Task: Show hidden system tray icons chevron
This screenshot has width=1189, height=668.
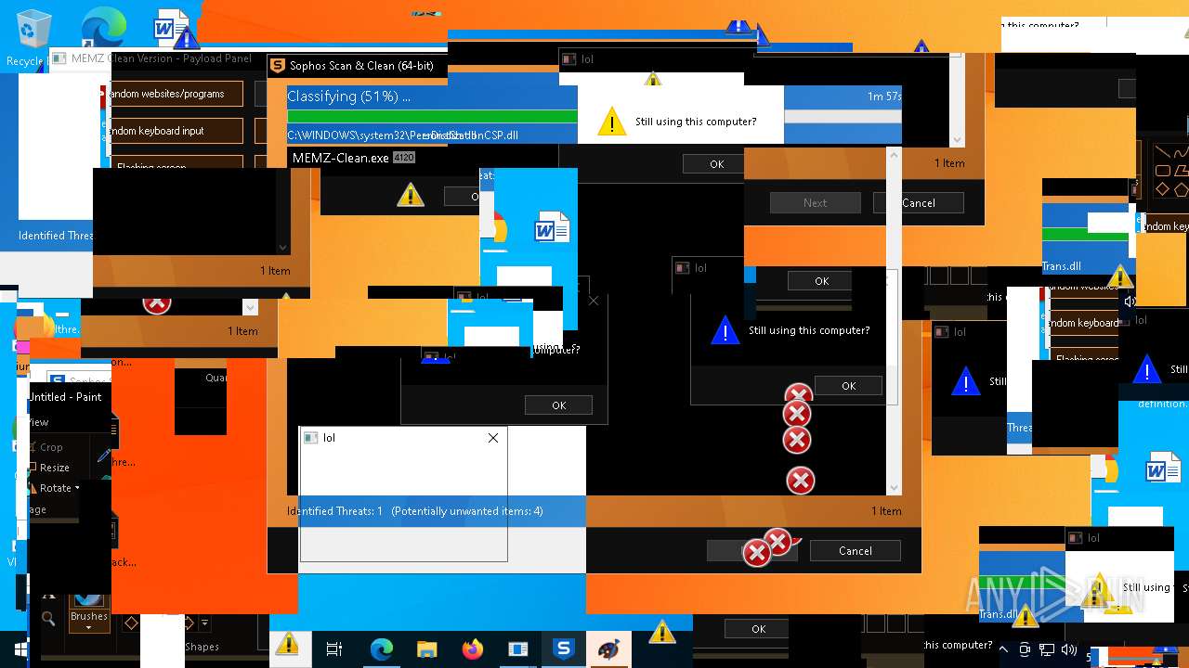Action: point(1003,649)
